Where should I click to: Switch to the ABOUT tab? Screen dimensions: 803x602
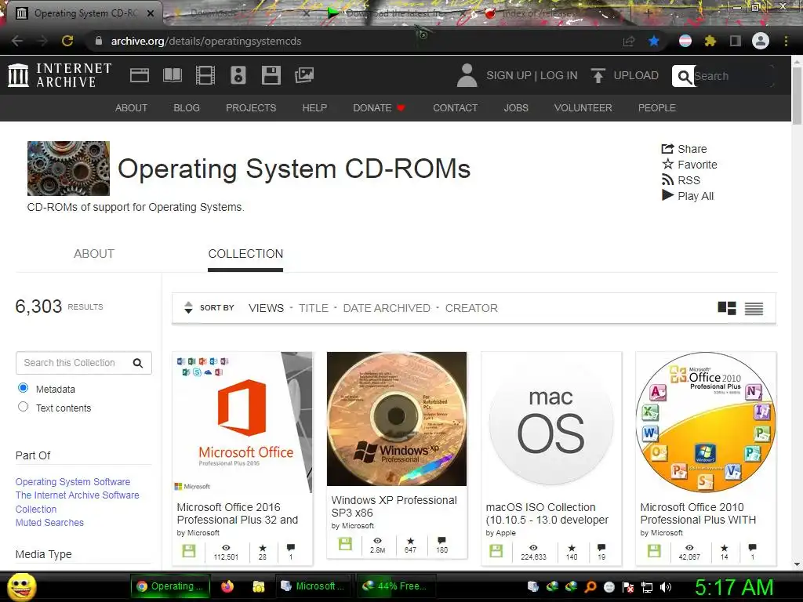[94, 254]
